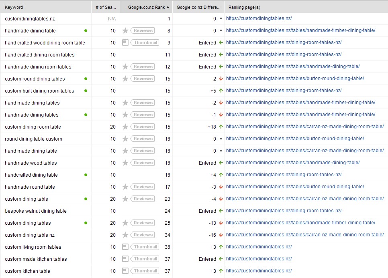
Task: Click the Google.co.nz Rank column header
Action: [x=146, y=7]
